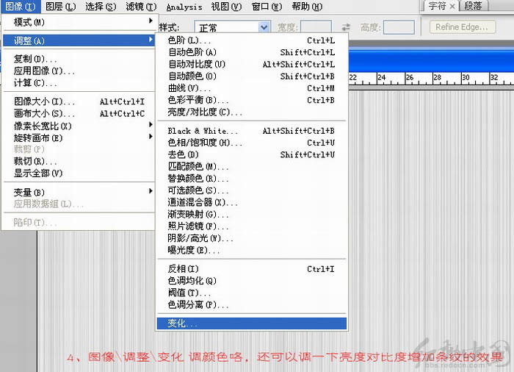The height and width of the screenshot is (372, 514).
Task: Select 曲线(V)... adjustment
Action: click(252, 88)
